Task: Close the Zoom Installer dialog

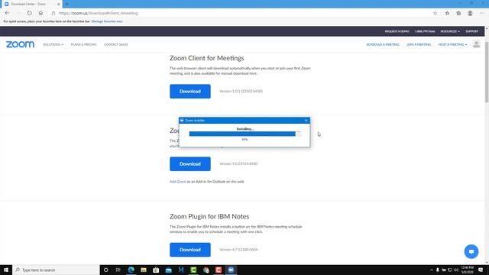Action: [x=306, y=121]
